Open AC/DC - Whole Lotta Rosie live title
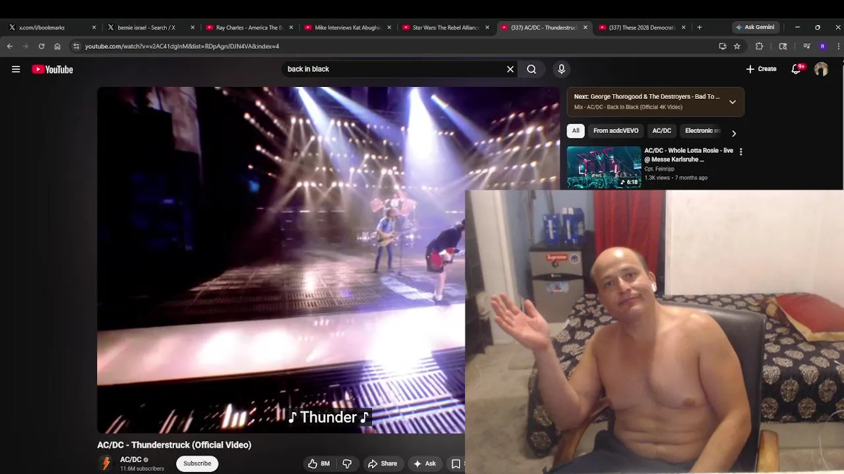 tap(688, 155)
